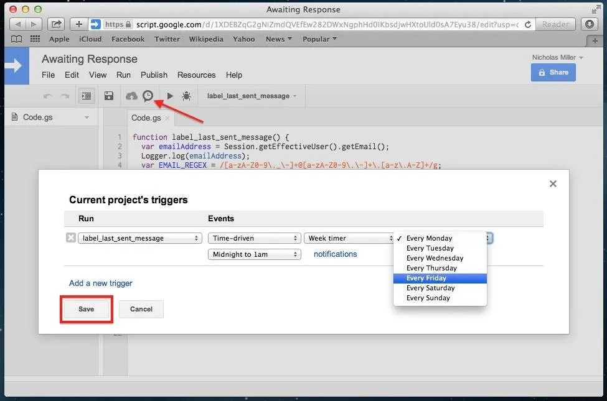Expand the Code.gs file options arrow
The width and height of the screenshot is (607, 401).
[87, 117]
